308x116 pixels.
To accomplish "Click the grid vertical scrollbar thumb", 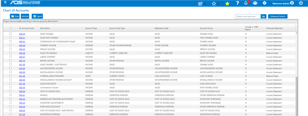I will 297,96.
